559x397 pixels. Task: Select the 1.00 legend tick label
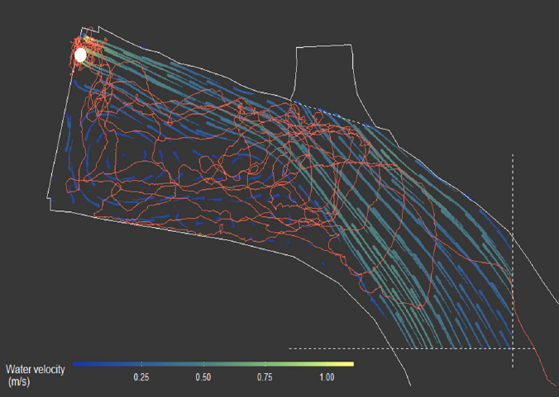coord(327,377)
